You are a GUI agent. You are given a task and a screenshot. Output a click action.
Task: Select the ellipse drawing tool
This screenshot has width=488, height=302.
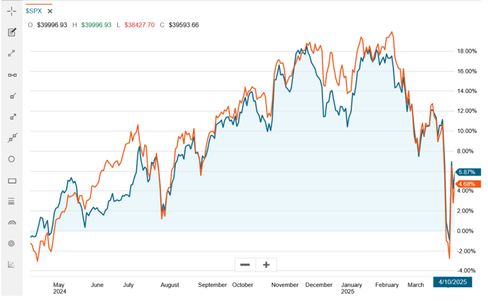[x=12, y=159]
